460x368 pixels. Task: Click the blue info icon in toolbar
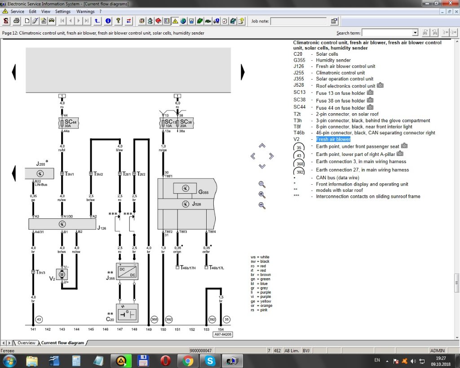pos(108,21)
